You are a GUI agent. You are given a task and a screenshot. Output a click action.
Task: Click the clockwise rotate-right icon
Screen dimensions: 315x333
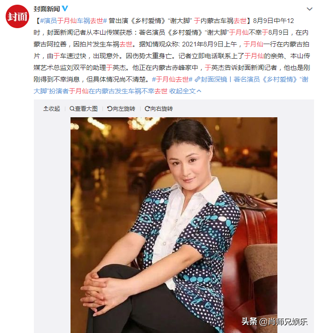(147, 109)
